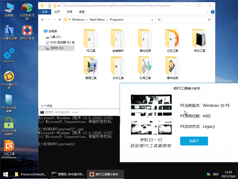Screen dimensions: 238x179
Task: Launch Windows安装器 desktop icon
Action: (9, 103)
